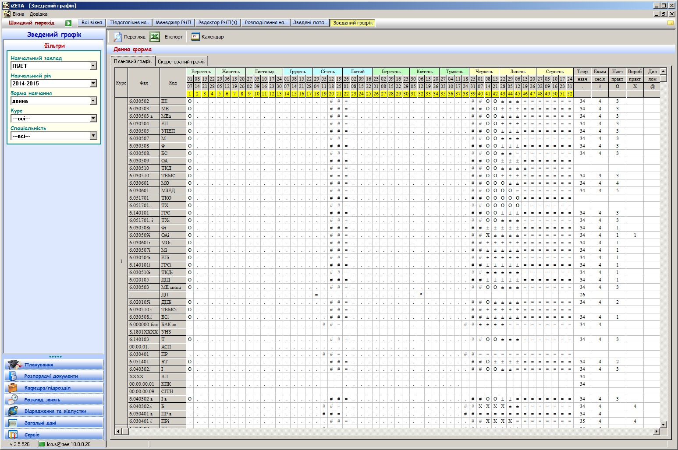Switch to the Всі вікна tab
Screen dimensions: 678x450
coord(92,23)
